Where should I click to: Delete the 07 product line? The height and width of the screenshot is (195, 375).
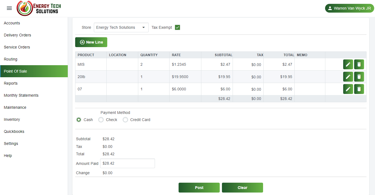tap(359, 89)
